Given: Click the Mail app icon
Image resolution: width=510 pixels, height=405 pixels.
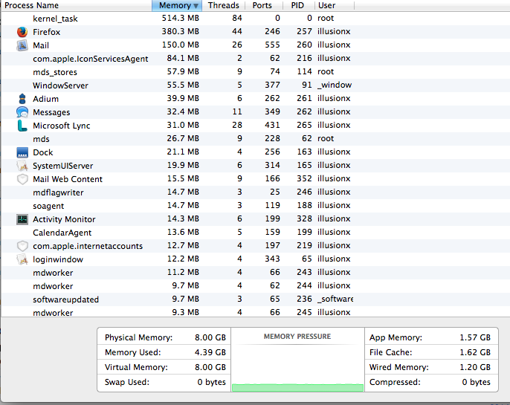Looking at the screenshot, I should click(x=22, y=45).
